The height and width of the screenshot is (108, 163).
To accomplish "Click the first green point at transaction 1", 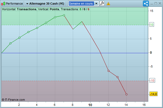I will coord(10,43).
